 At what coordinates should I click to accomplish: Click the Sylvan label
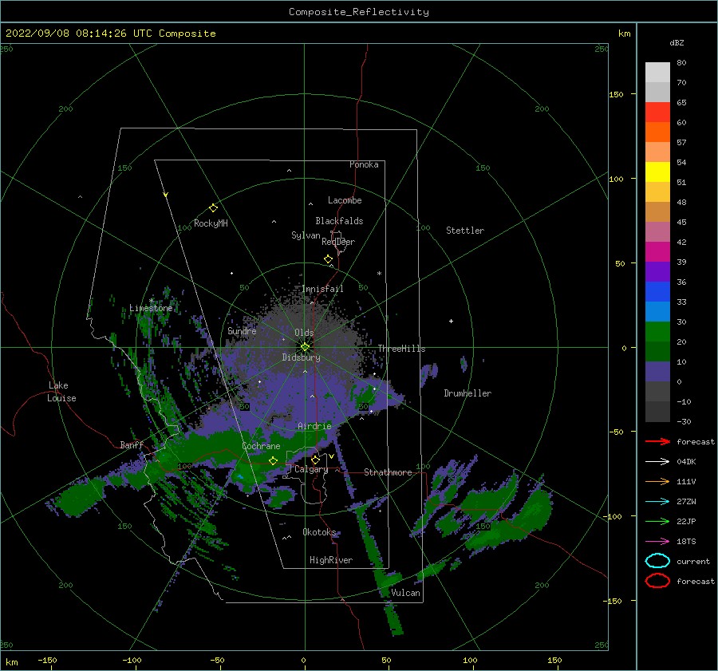click(x=306, y=235)
